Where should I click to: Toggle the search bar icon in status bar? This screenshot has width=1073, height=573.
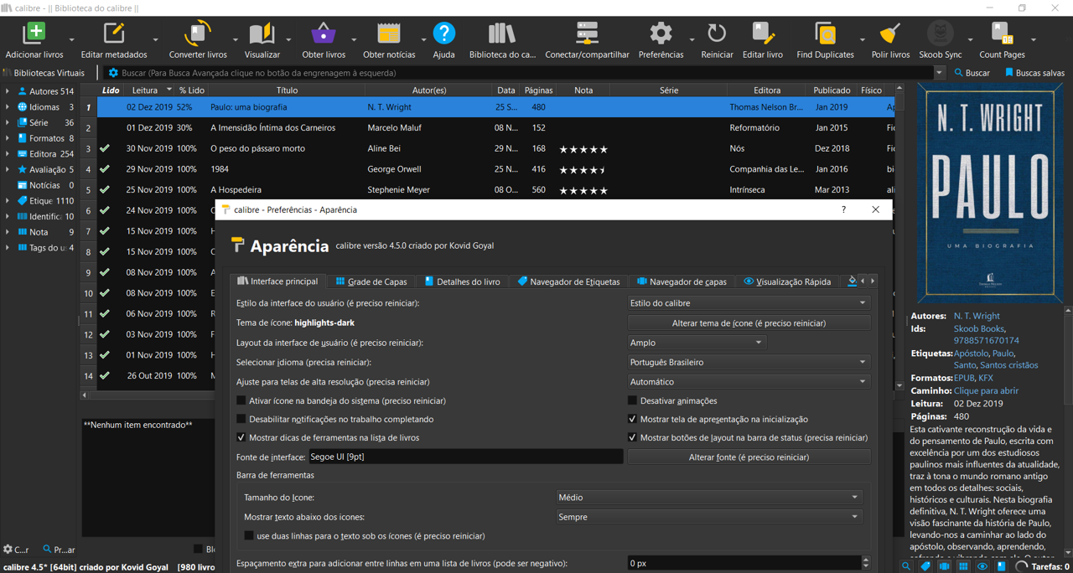906,566
